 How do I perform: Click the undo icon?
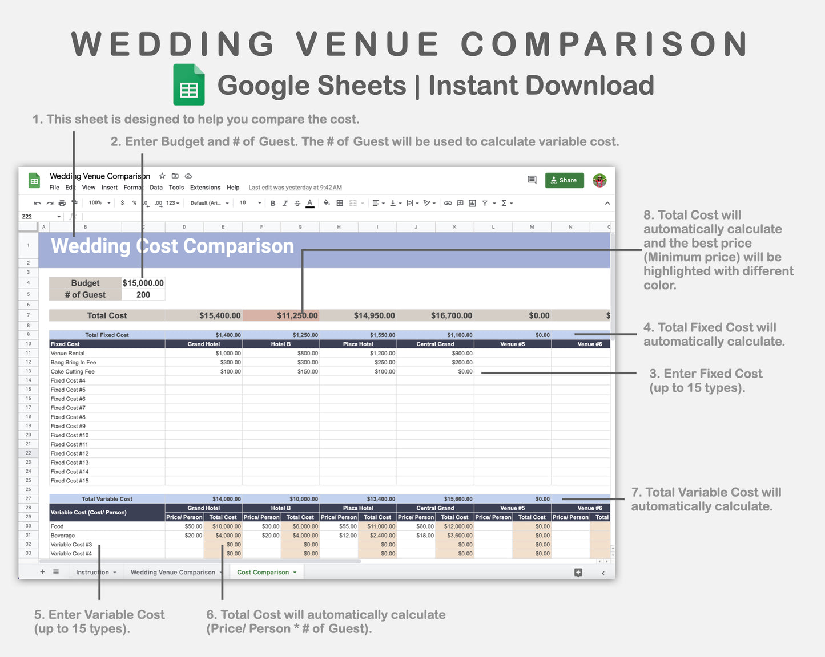click(x=38, y=202)
